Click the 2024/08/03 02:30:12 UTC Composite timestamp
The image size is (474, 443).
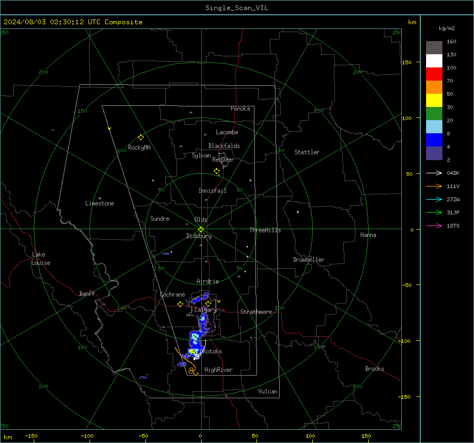73,22
